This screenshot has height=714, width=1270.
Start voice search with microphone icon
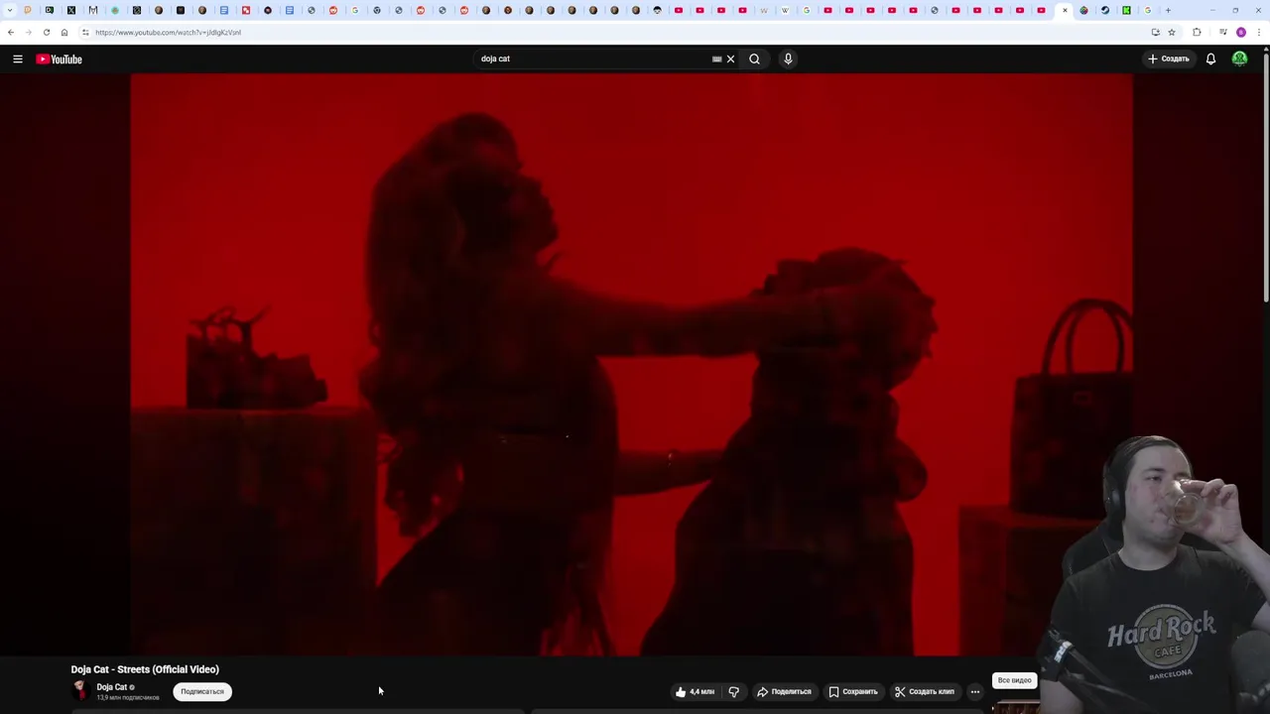pos(788,59)
